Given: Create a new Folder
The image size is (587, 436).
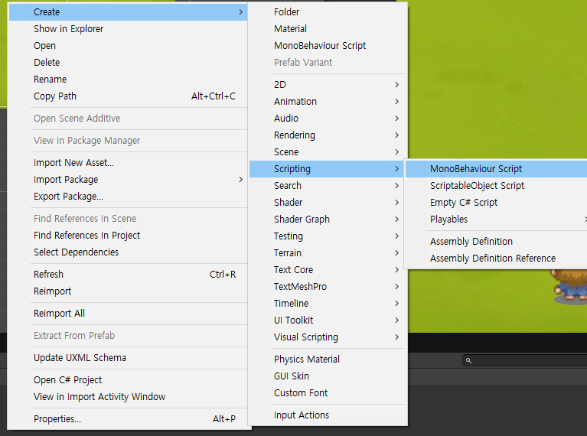Looking at the screenshot, I should click(328, 12).
